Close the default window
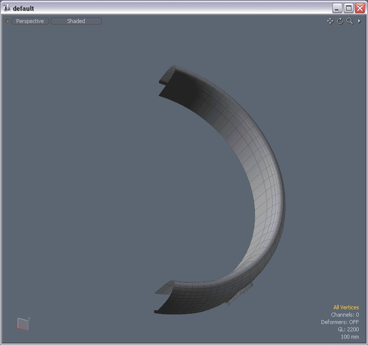Image resolution: width=368 pixels, height=345 pixels. [360, 8]
